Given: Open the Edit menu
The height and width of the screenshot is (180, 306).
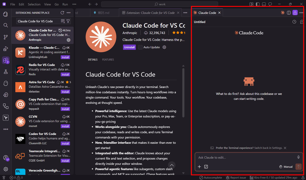Looking at the screenshot, I should tap(22, 4).
